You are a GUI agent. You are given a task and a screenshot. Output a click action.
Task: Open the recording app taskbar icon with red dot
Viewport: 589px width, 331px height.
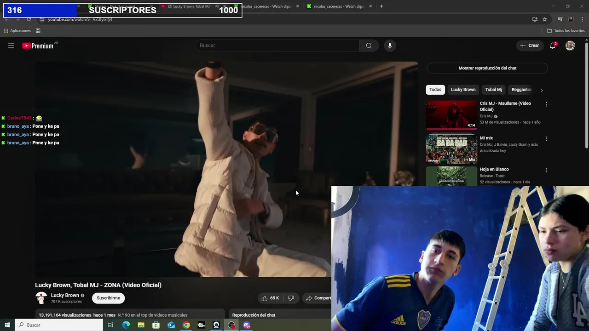[x=231, y=325]
